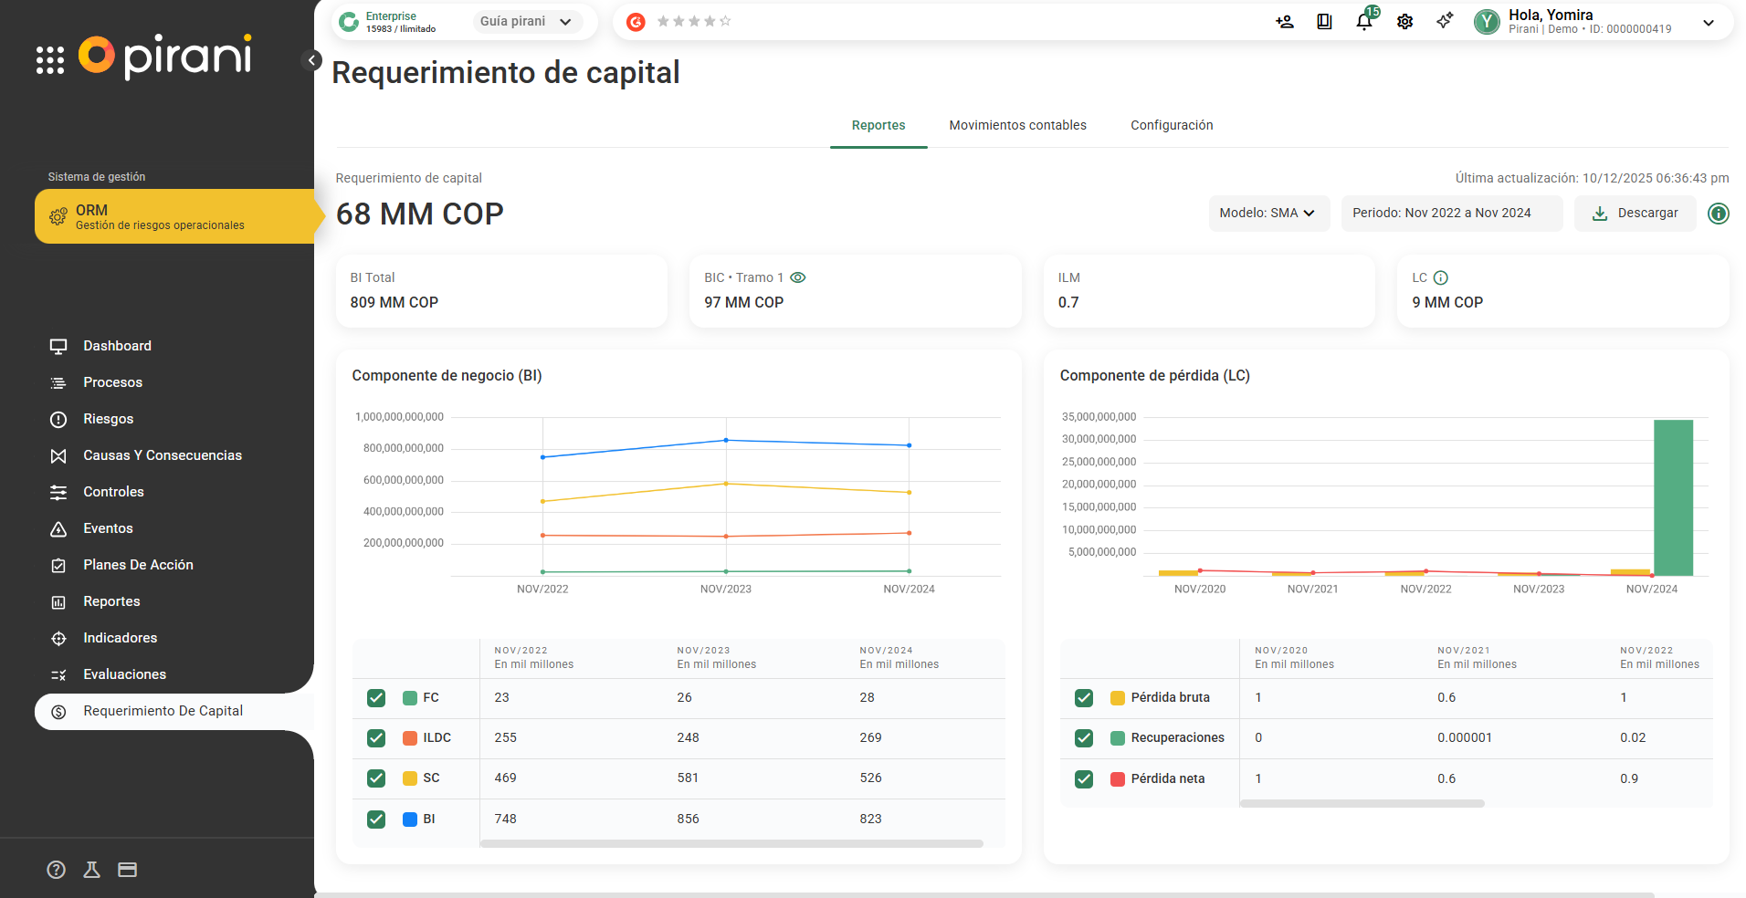Click the Descargar button
The image size is (1746, 898).
click(1635, 214)
